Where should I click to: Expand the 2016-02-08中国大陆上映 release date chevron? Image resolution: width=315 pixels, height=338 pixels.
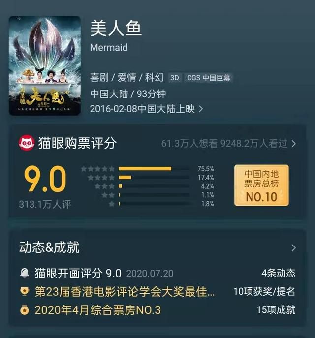(201, 109)
